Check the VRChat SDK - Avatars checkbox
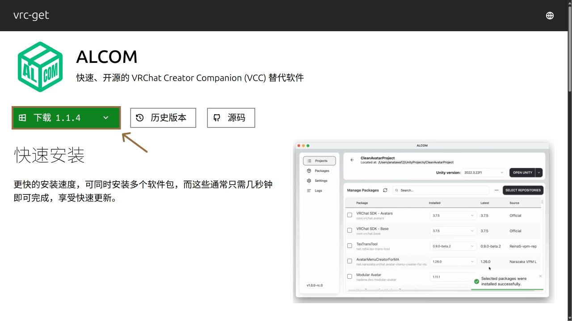The image size is (572, 321). click(349, 215)
